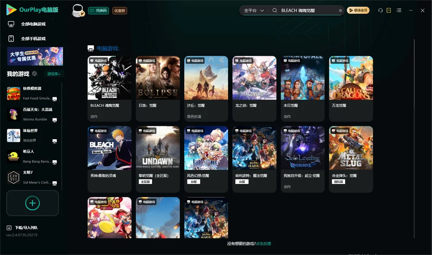Viewport: 432px width, 255px height.
Task: Open the user avatar profile
Action: coord(78,10)
